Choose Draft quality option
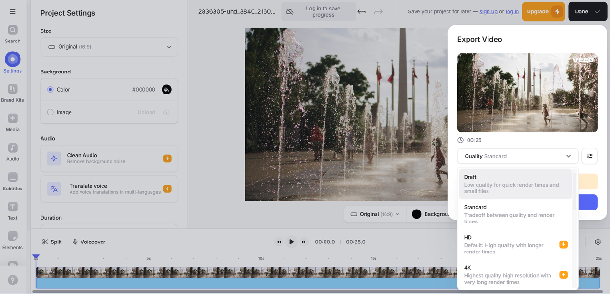This screenshot has height=294, width=610. [x=516, y=184]
